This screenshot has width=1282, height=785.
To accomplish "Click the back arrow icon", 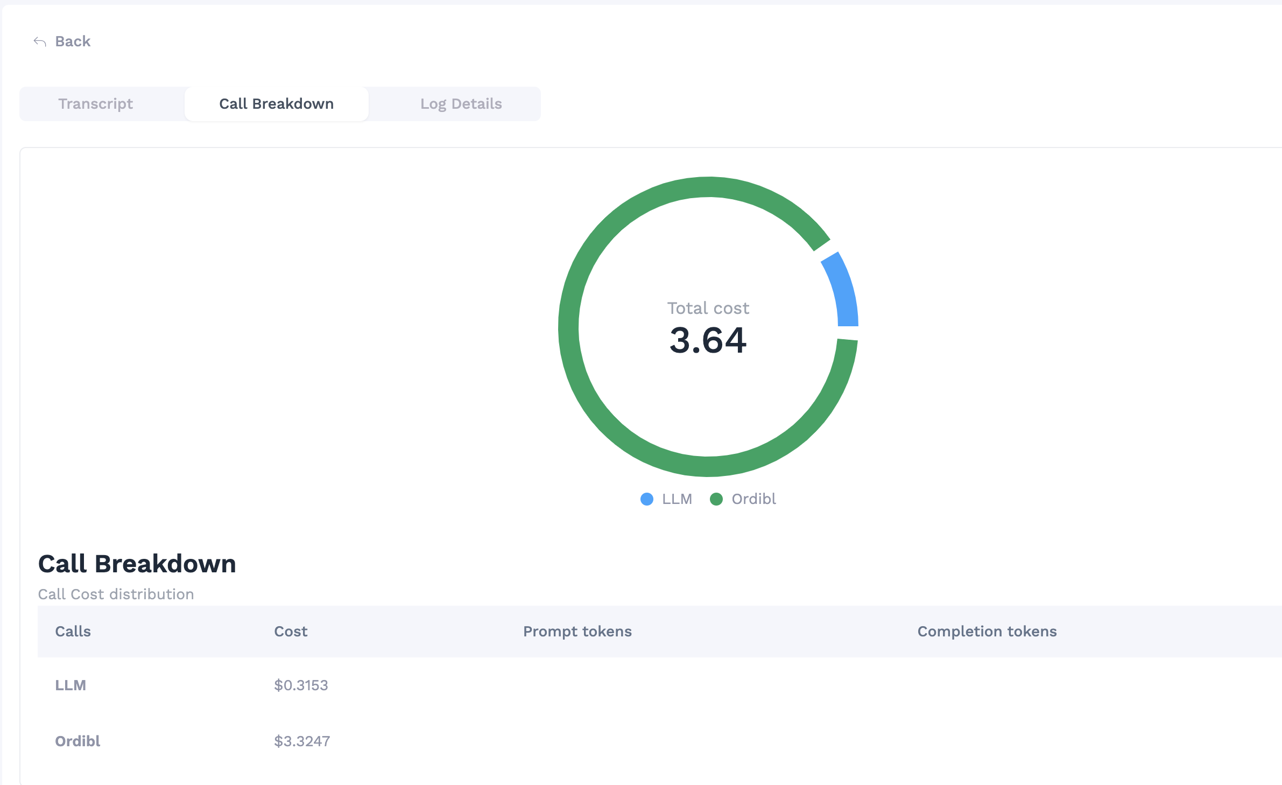I will click(40, 41).
